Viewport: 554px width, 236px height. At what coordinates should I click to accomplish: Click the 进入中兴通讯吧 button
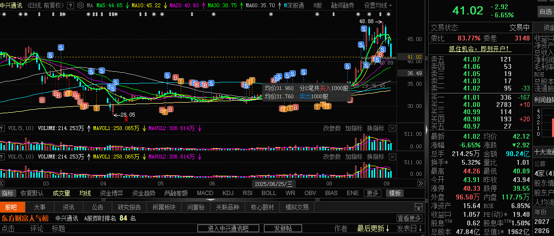pyautogui.click(x=228, y=229)
